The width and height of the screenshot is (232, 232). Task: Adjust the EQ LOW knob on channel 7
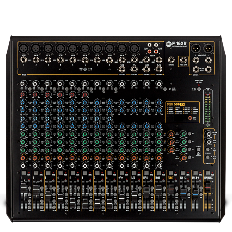97,126
